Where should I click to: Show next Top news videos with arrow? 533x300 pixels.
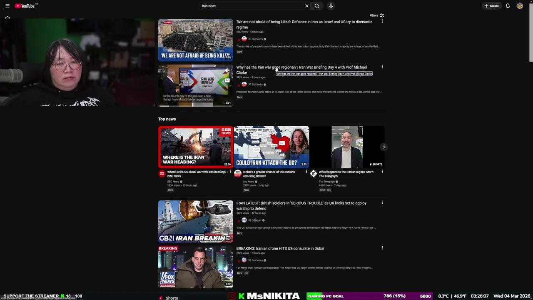click(x=384, y=147)
